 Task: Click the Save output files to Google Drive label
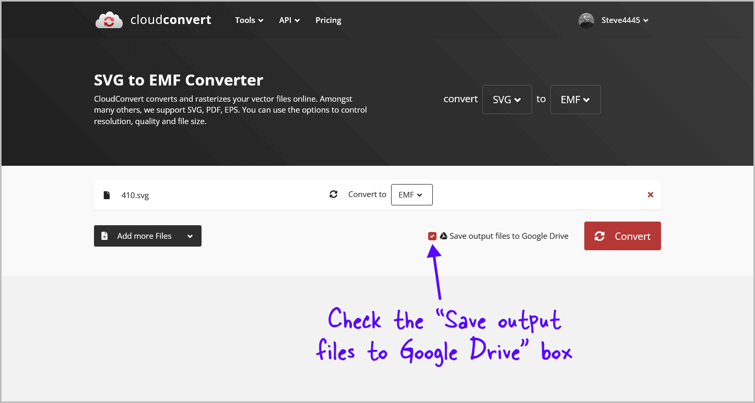509,236
